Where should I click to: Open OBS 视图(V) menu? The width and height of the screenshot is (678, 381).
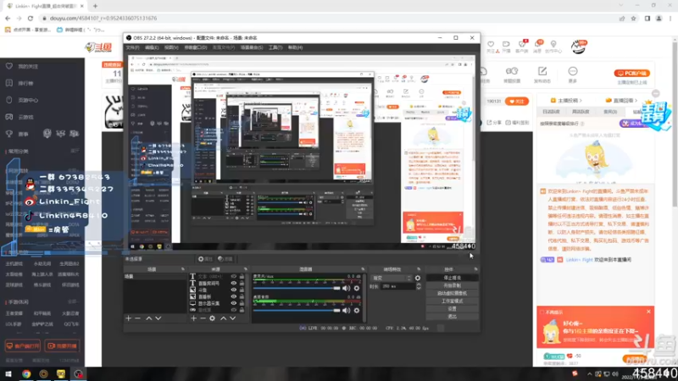(171, 47)
